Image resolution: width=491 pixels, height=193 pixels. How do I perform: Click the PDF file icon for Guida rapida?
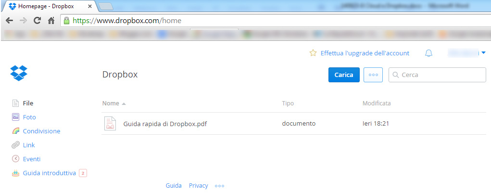tap(110, 123)
